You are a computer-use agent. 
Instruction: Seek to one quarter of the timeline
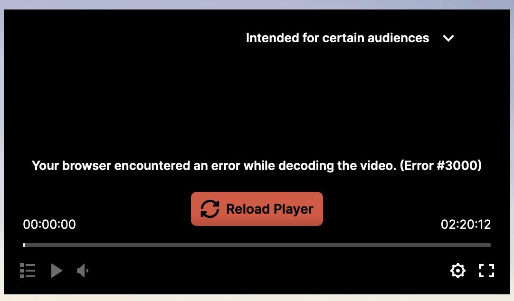coord(140,245)
